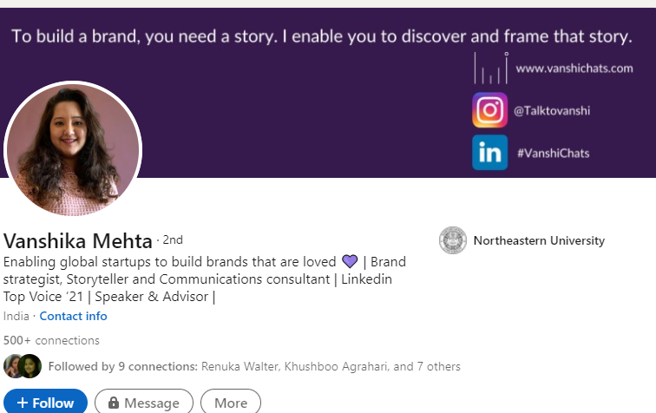
Task: Click the first mutual connection avatar
Action: (14, 366)
